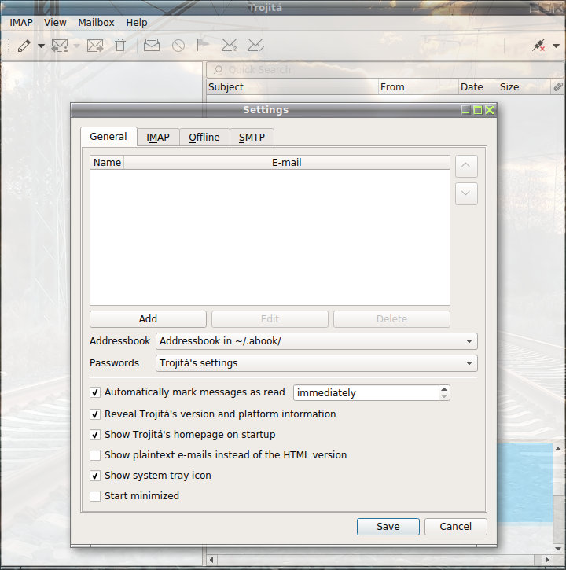The height and width of the screenshot is (570, 566).
Task: Sort messages by the Date column
Action: [478, 87]
